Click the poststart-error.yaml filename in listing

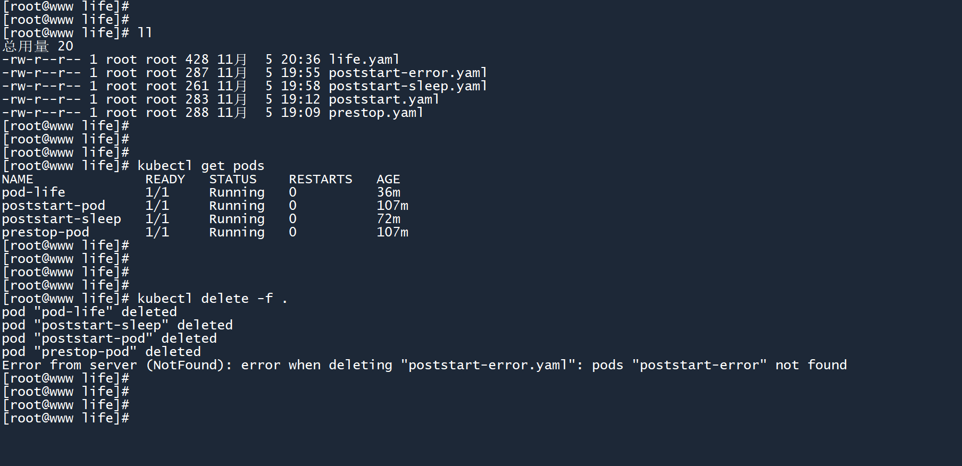pyautogui.click(x=407, y=73)
